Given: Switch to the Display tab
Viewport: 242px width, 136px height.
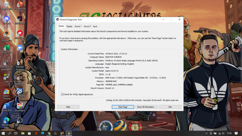Looking at the screenshot, I should coord(69,26).
